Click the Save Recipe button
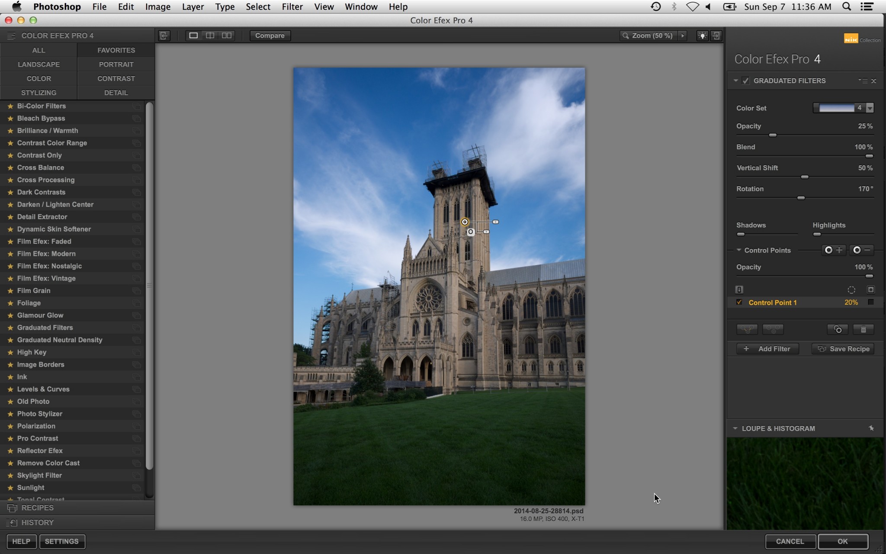Image resolution: width=886 pixels, height=554 pixels. (843, 349)
